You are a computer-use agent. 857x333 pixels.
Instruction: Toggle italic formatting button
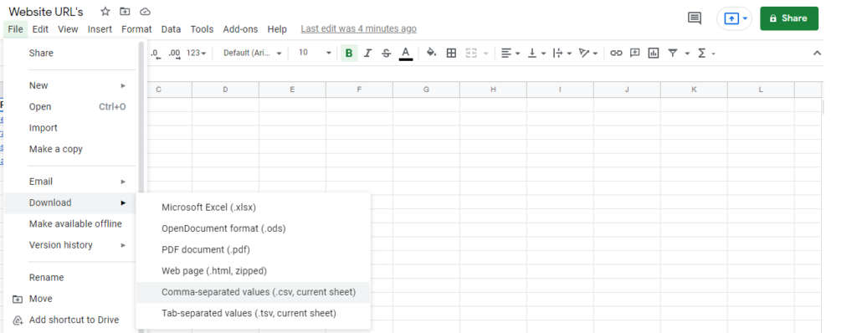pos(368,53)
